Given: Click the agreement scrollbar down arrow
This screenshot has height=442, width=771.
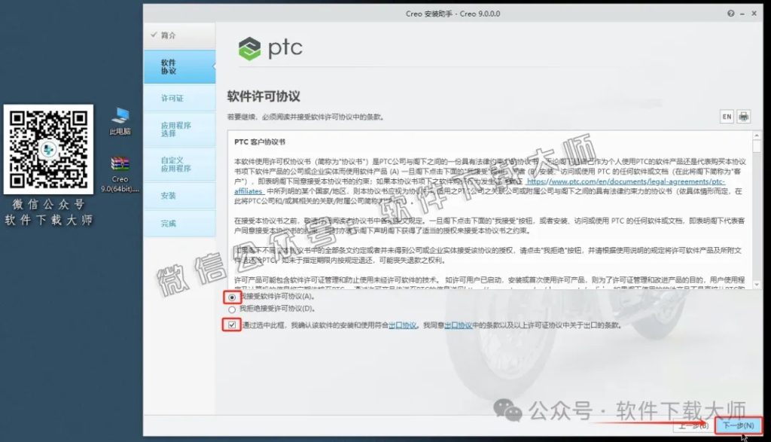Looking at the screenshot, I should coord(756,284).
